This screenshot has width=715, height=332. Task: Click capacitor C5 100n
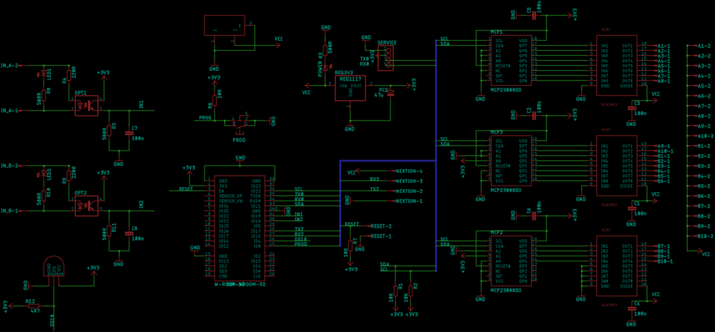tap(535, 16)
